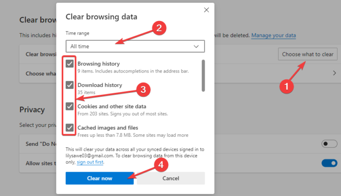The height and width of the screenshot is (196, 341).
Task: Disable the Allow sites toggle switch
Action: point(329,163)
